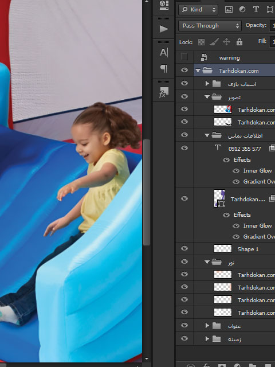Select the Shape 1 layer name
Screen dimensions: 275x367
248,249
